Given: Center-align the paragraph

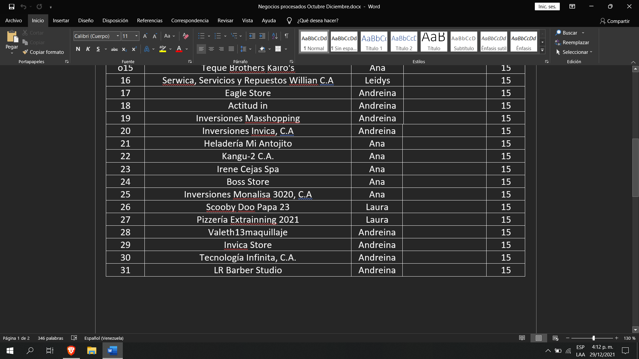Looking at the screenshot, I should pos(211,49).
